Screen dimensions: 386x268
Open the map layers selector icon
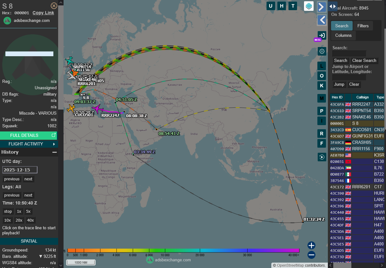point(309,6)
